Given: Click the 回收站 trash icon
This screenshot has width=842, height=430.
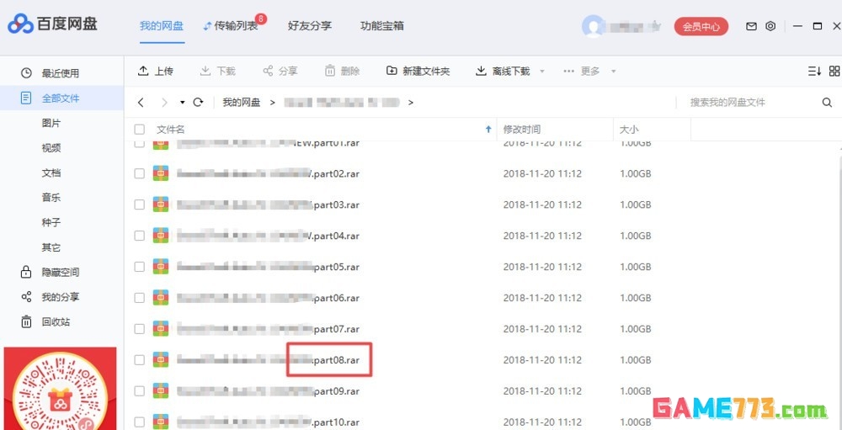Looking at the screenshot, I should pos(26,321).
